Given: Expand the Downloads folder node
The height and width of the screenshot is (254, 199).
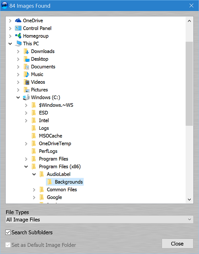Looking at the screenshot, I should click(18, 52).
